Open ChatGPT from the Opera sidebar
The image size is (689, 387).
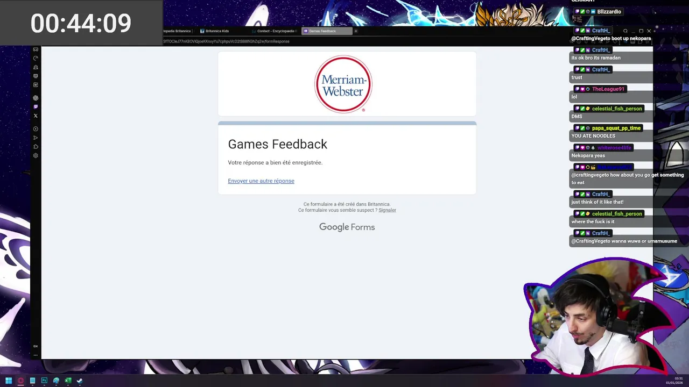pos(36,98)
